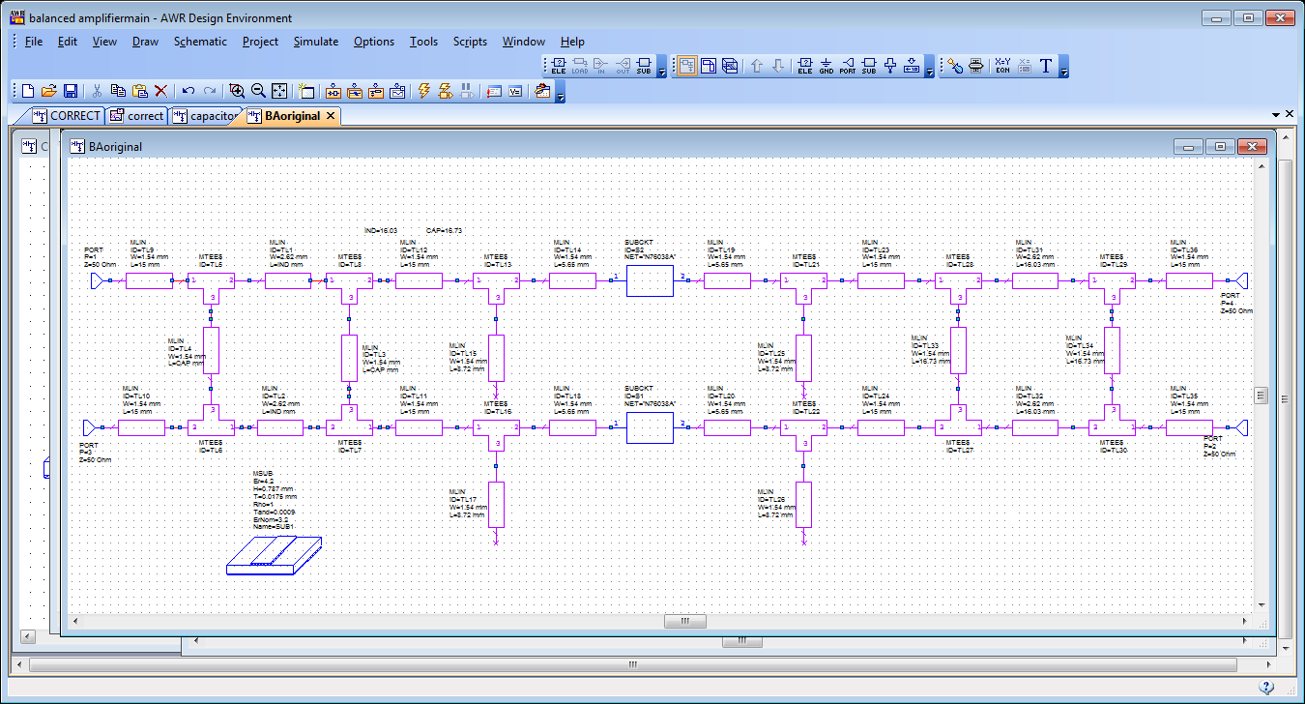Select the large T text tool
The height and width of the screenshot is (704, 1305).
pyautogui.click(x=1046, y=66)
